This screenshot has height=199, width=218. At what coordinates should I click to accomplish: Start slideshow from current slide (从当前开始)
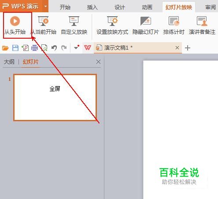click(x=44, y=25)
